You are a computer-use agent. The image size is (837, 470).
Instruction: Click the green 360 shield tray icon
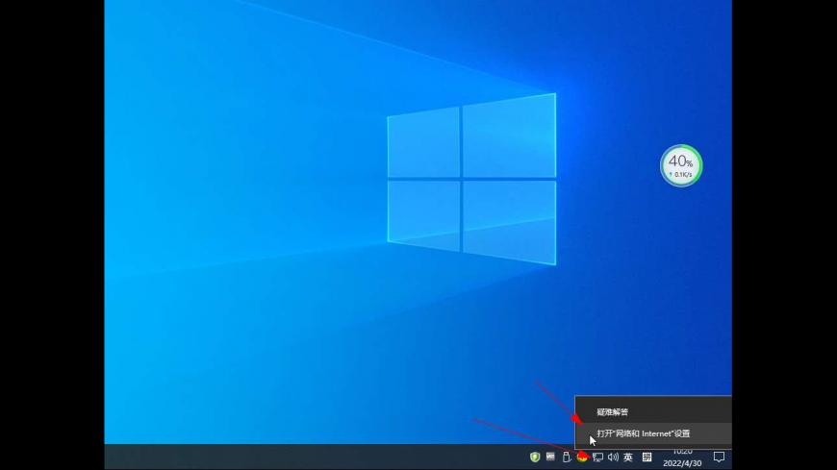click(535, 458)
